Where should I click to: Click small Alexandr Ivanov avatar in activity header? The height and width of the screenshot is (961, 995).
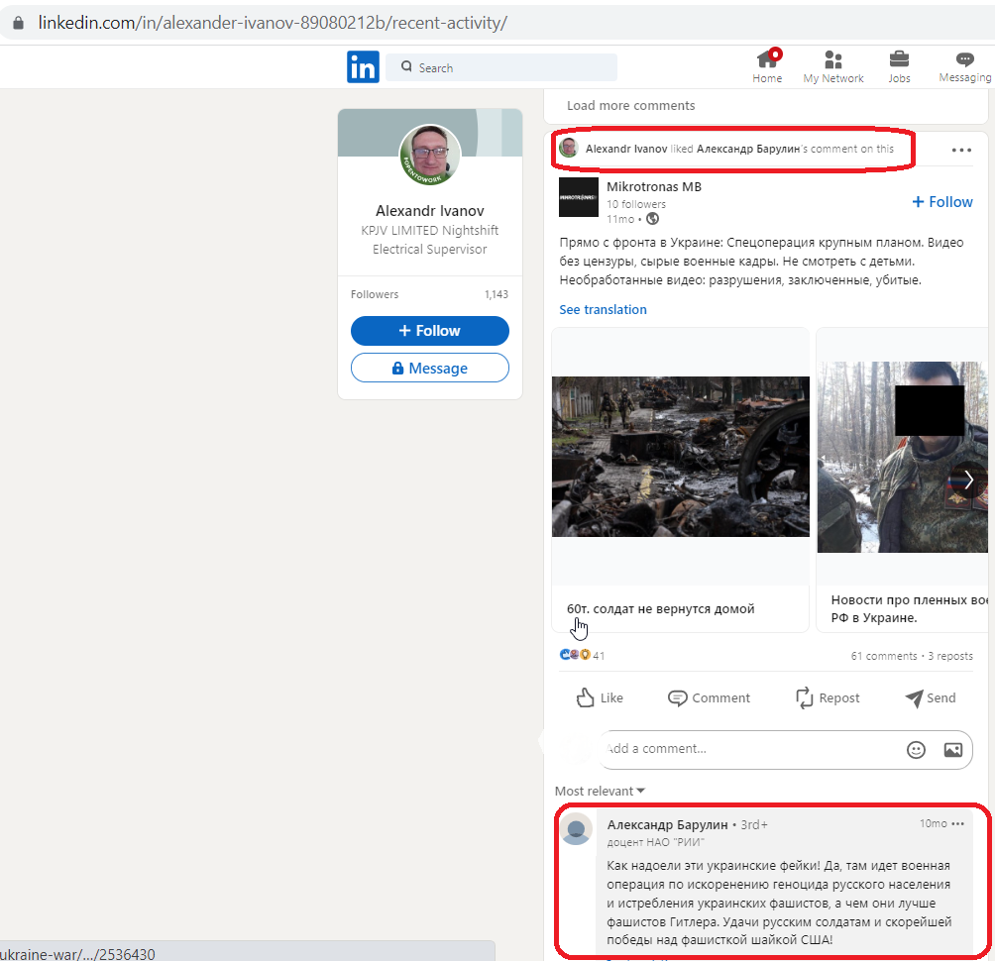point(568,148)
